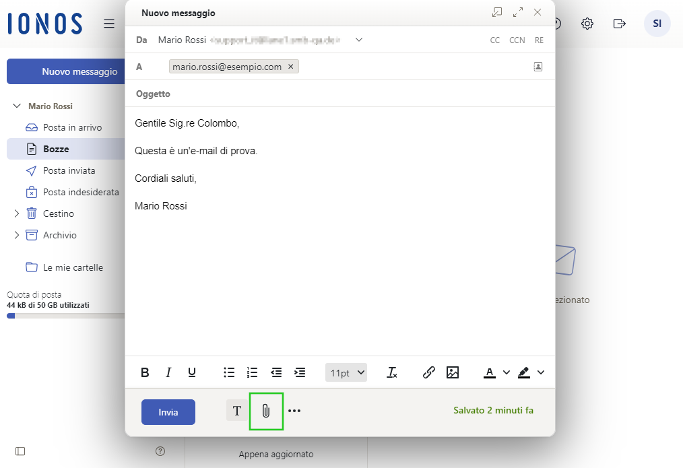Remove recipient mario.rossi@esempio.com
Screen dimensions: 683x468
[291, 67]
